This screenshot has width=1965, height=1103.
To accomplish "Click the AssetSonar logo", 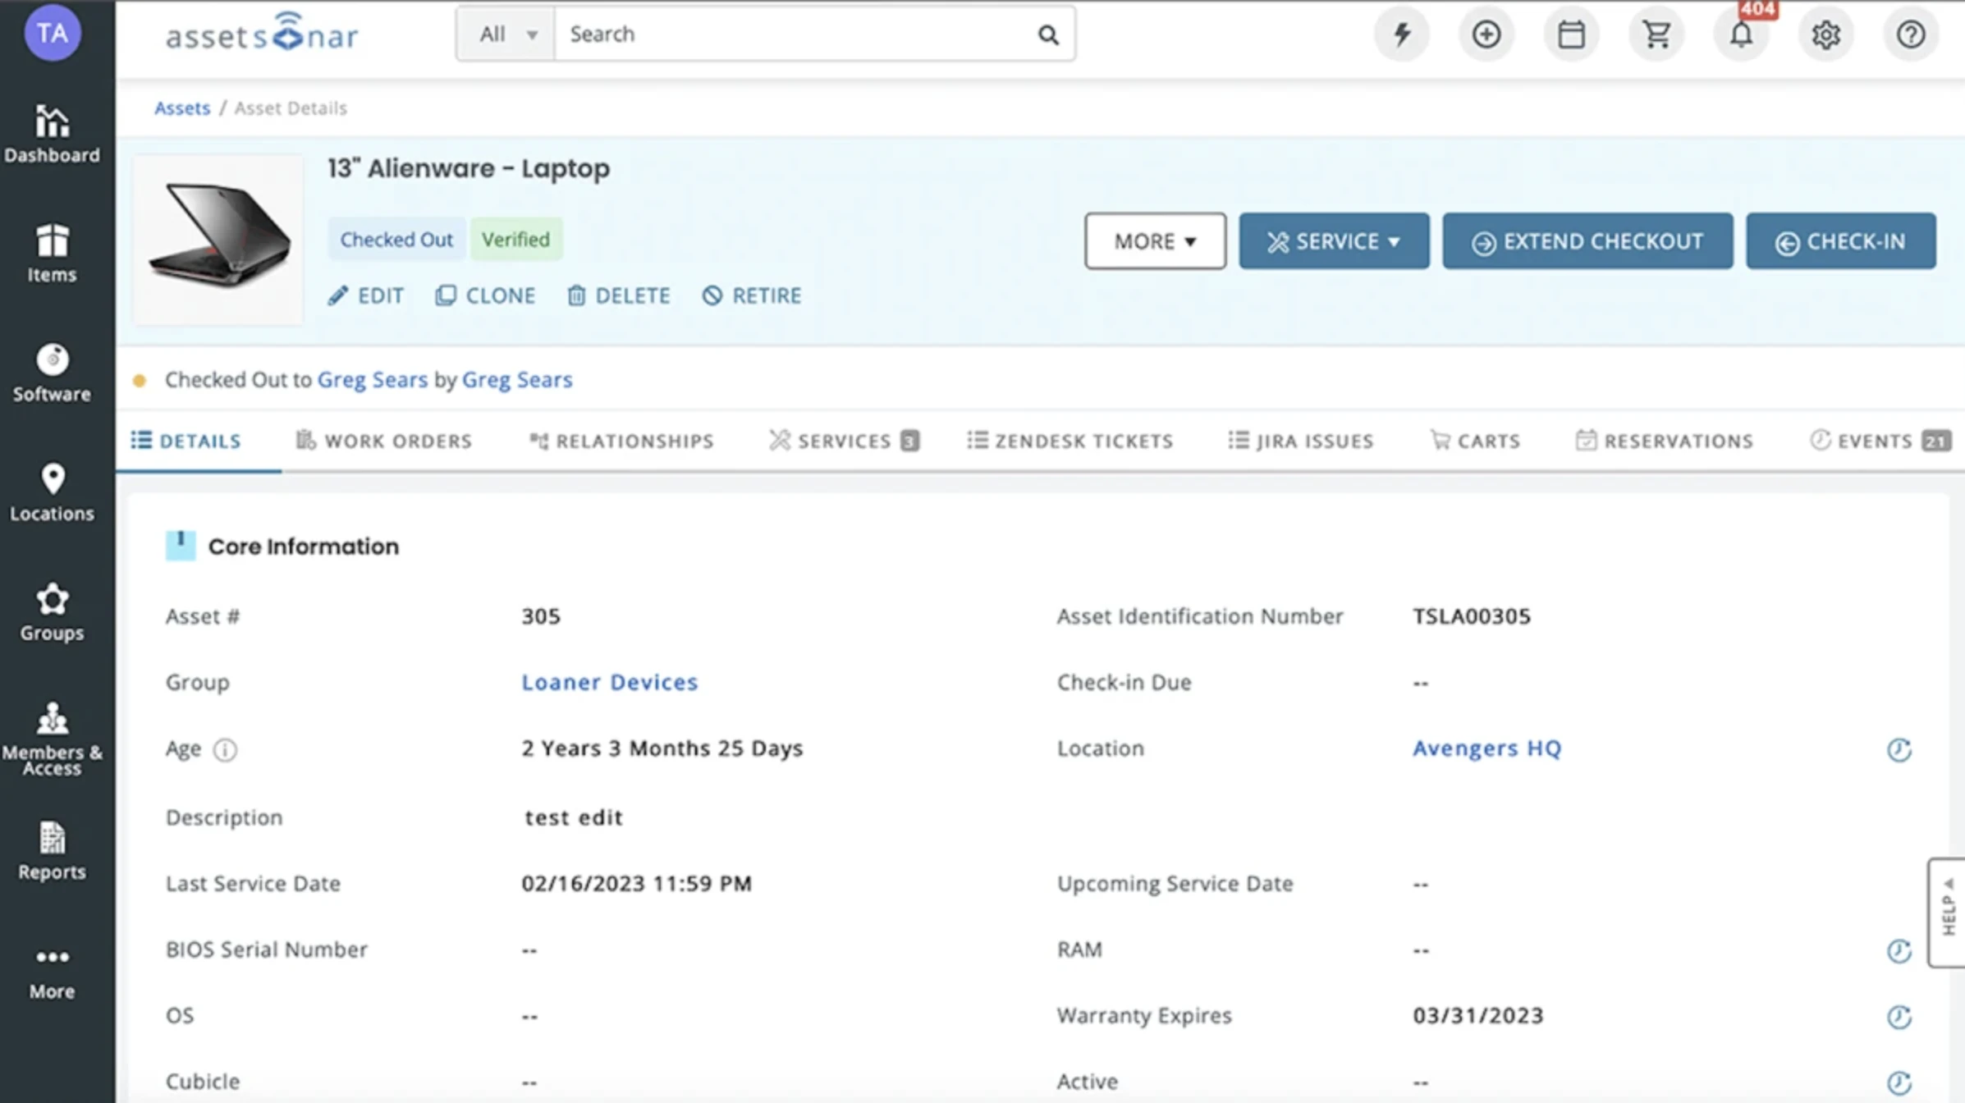I will [x=262, y=33].
